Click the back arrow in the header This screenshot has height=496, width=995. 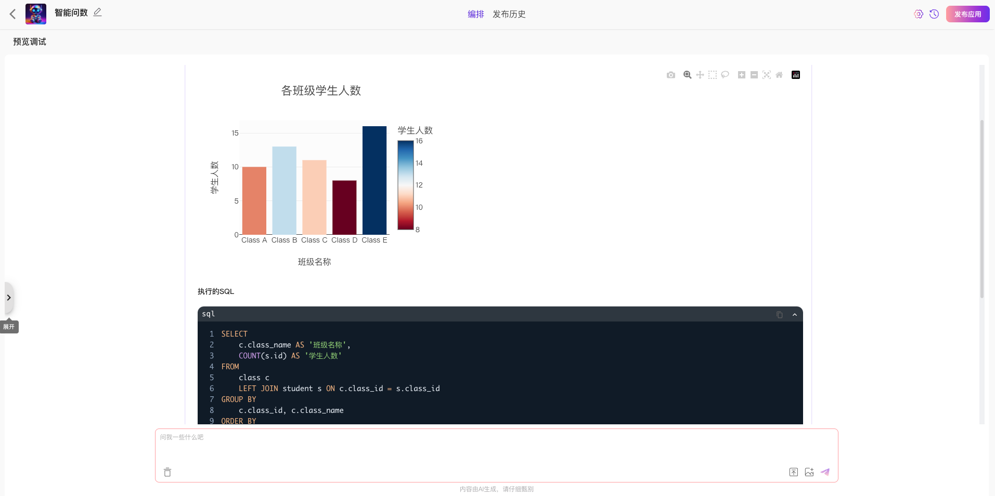(13, 14)
